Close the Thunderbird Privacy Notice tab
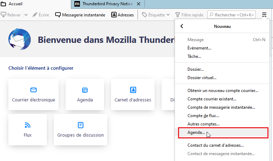 point(139,4)
